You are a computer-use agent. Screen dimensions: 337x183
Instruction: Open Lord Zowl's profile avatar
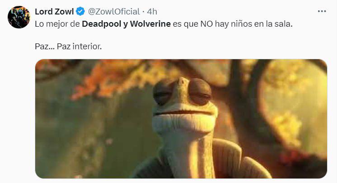[x=19, y=17]
